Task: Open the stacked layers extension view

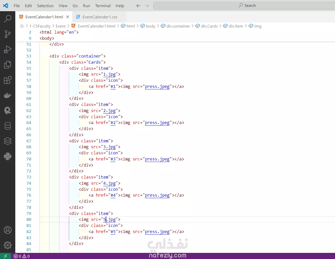Action: tap(8, 141)
